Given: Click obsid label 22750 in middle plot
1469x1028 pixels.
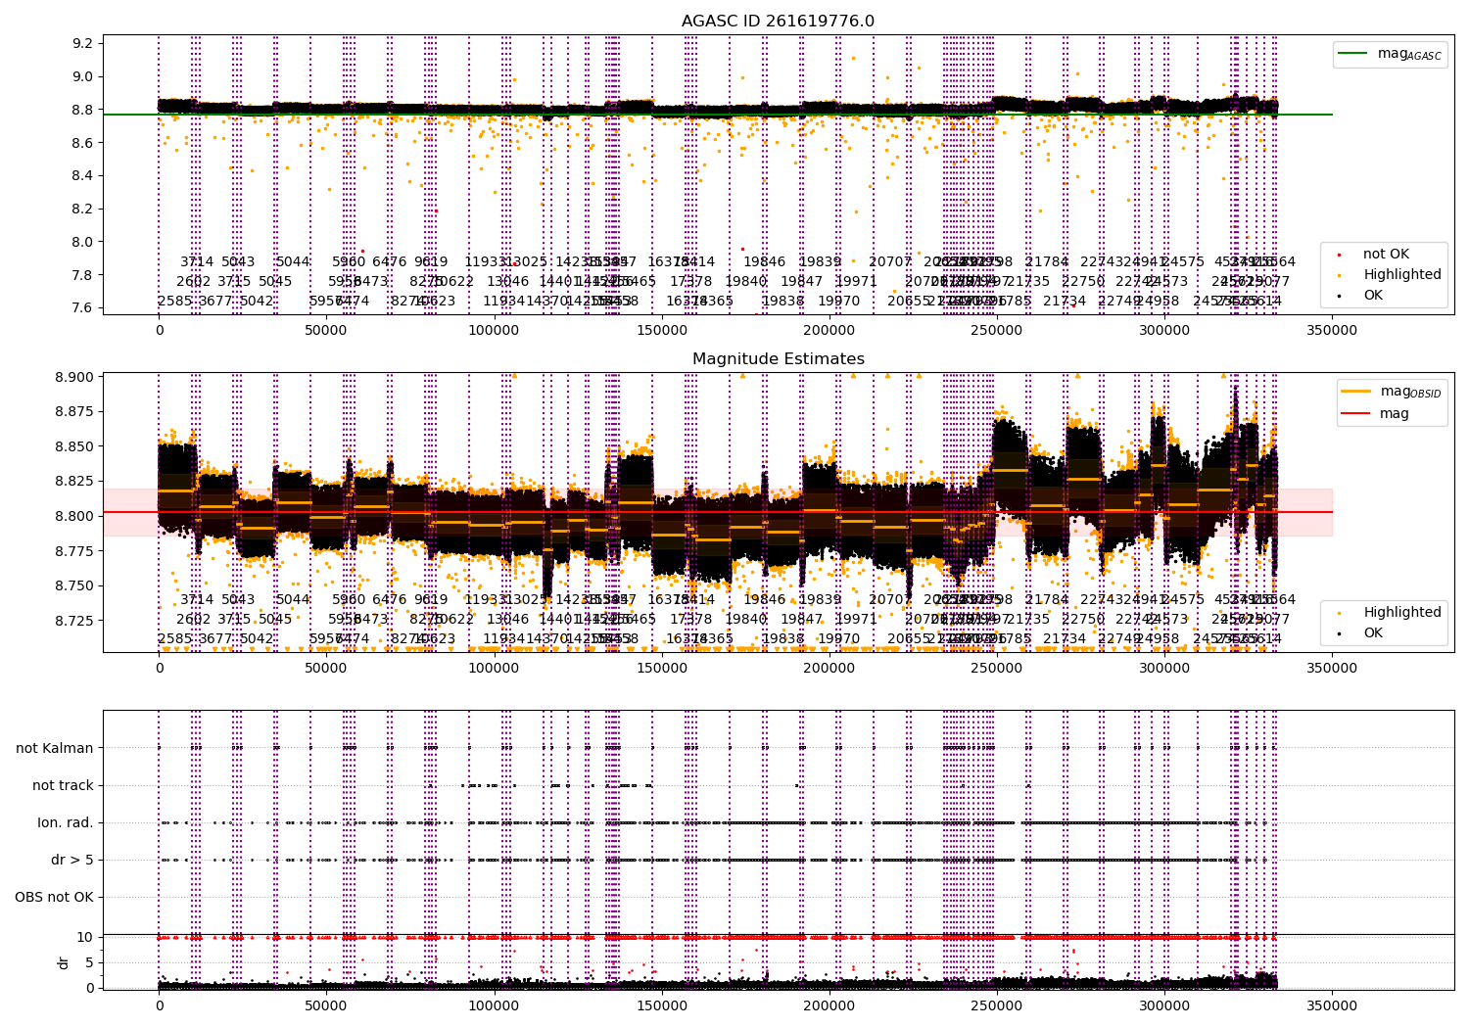Looking at the screenshot, I should coord(1083,620).
